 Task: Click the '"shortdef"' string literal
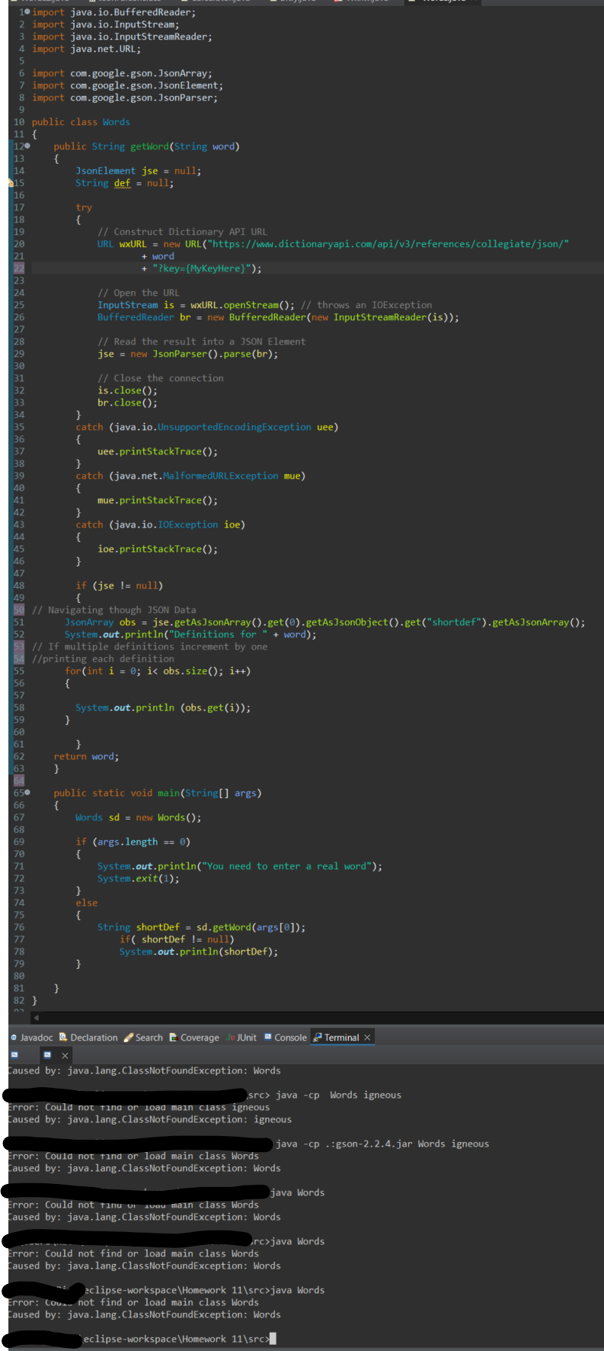[x=455, y=622]
